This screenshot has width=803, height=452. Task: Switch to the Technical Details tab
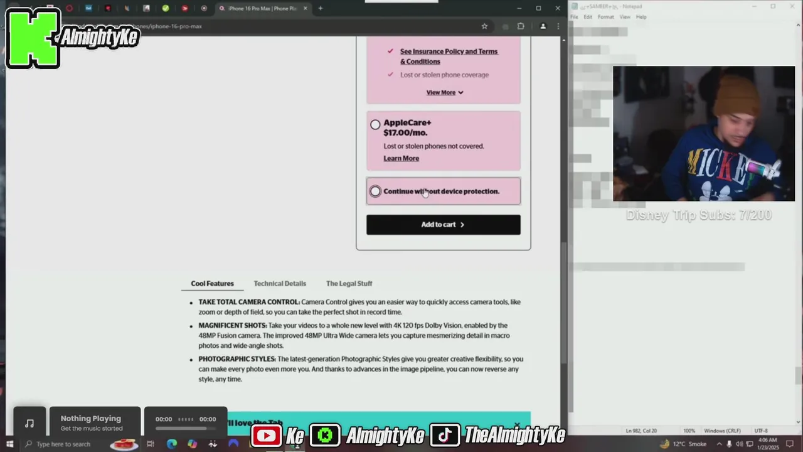pos(280,284)
